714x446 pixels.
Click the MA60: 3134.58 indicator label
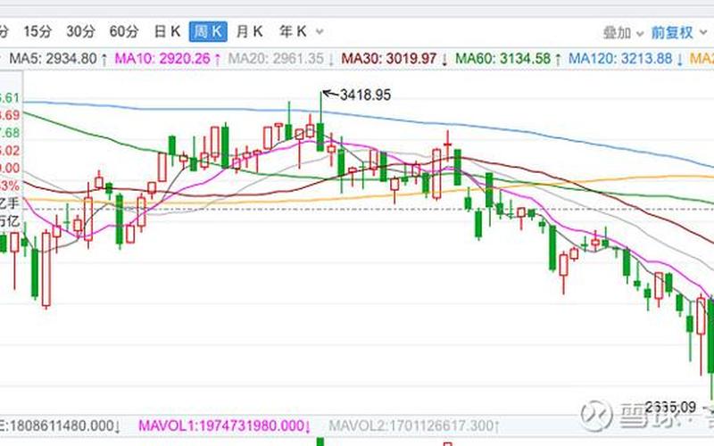[x=508, y=59]
